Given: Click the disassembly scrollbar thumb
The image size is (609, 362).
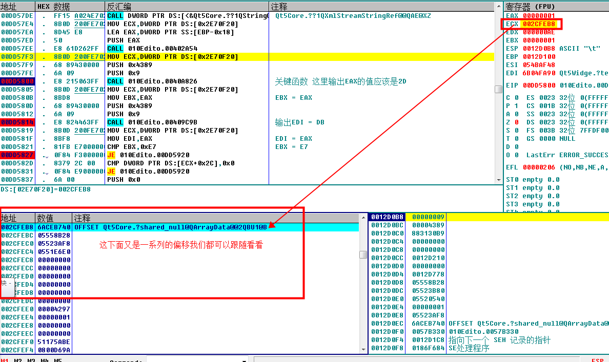Looking at the screenshot, I should (x=499, y=89).
